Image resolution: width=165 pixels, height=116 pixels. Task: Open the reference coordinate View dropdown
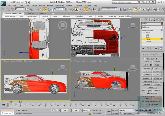pyautogui.click(x=60, y=9)
